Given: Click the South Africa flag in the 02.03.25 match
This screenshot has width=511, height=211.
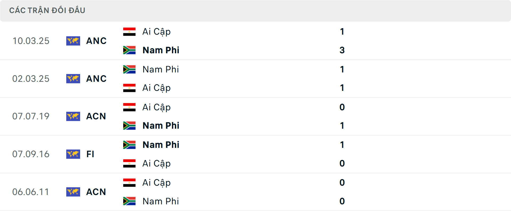Looking at the screenshot, I should (x=129, y=69).
